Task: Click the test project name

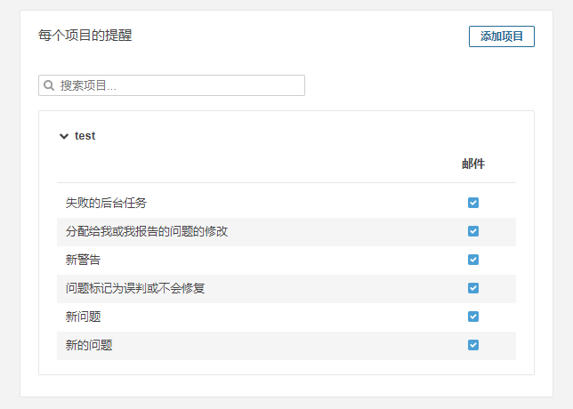Action: (x=85, y=136)
